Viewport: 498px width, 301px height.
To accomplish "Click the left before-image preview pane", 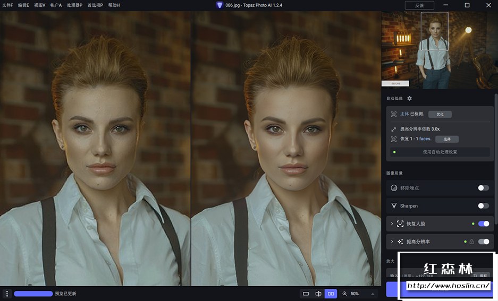I will point(95,149).
